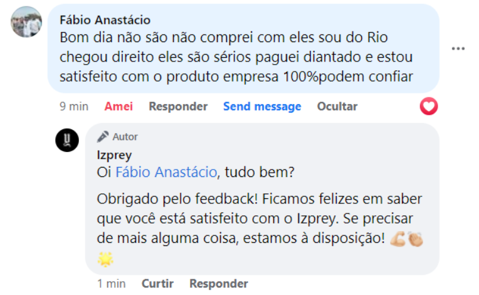The width and height of the screenshot is (479, 295).
Task: Like Izprey's reply with "Curtir"
Action: tap(157, 284)
